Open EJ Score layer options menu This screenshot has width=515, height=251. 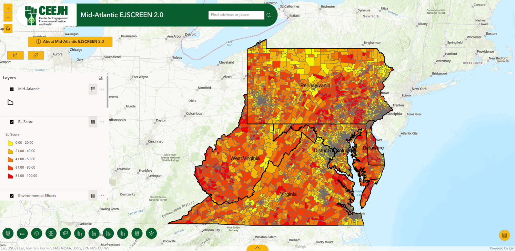[102, 122]
